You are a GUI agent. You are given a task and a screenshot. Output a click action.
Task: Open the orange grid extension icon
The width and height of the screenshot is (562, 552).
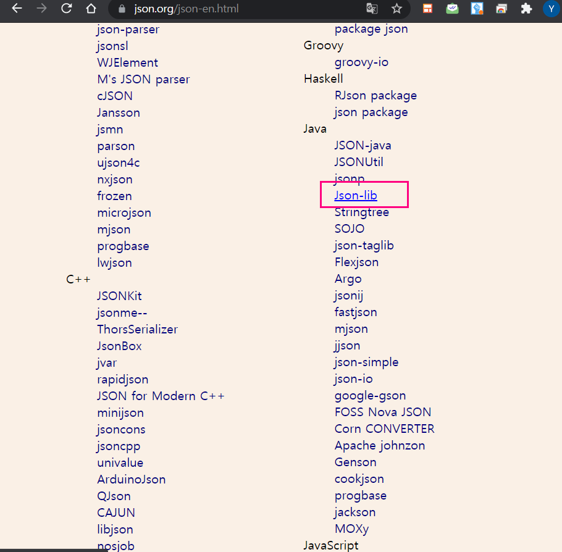click(x=427, y=9)
